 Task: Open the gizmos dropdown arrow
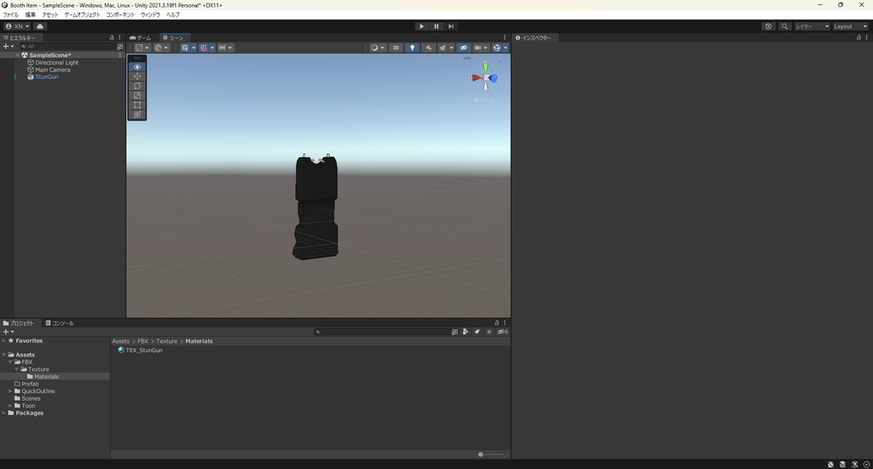click(x=506, y=48)
